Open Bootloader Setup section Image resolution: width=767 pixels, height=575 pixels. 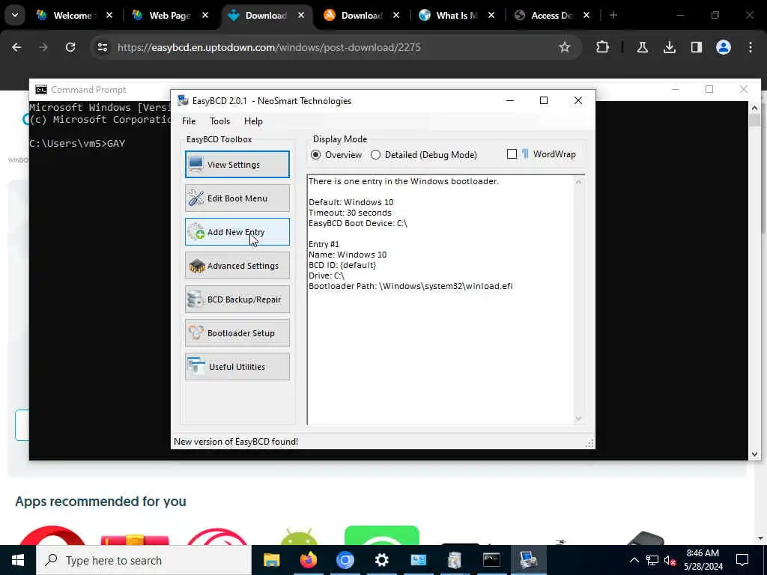237,333
